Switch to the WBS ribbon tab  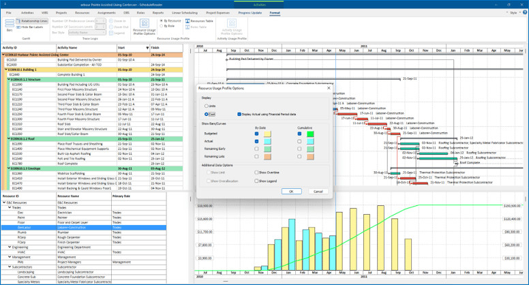pos(44,13)
